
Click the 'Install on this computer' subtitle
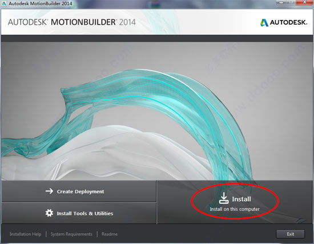[235, 209]
